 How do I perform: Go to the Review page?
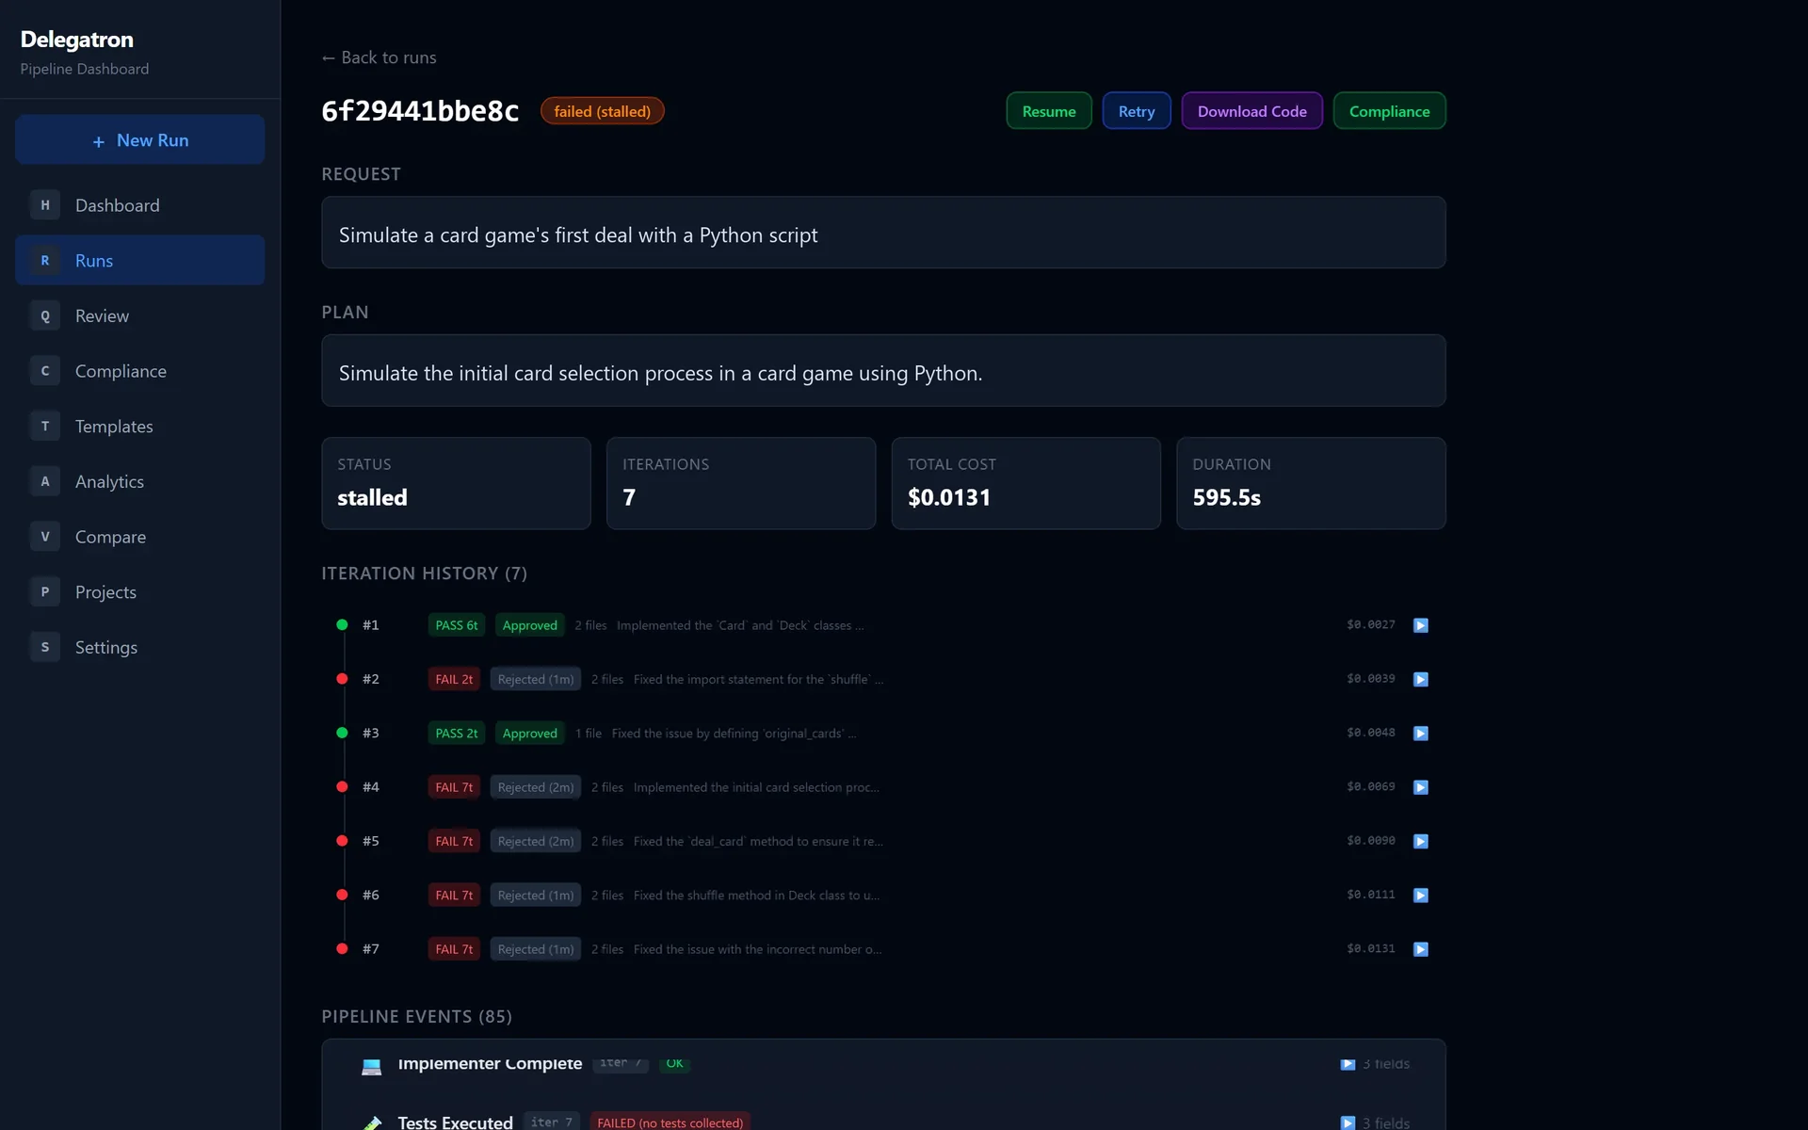[139, 315]
